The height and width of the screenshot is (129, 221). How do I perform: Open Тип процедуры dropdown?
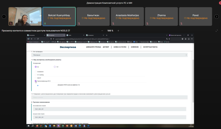click(109, 55)
